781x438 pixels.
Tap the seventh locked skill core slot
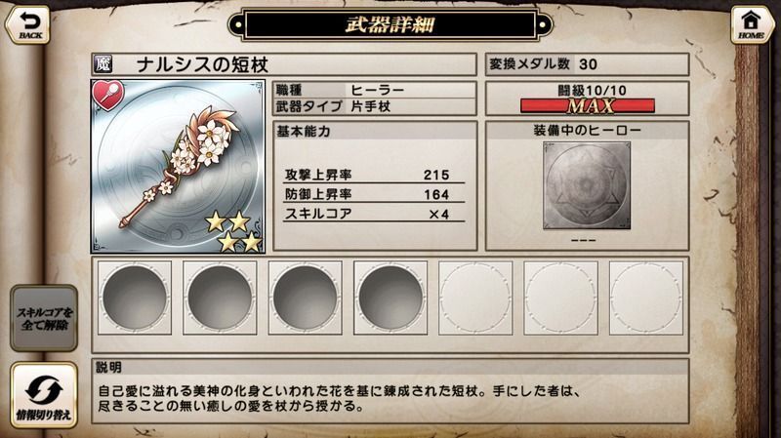coord(646,298)
